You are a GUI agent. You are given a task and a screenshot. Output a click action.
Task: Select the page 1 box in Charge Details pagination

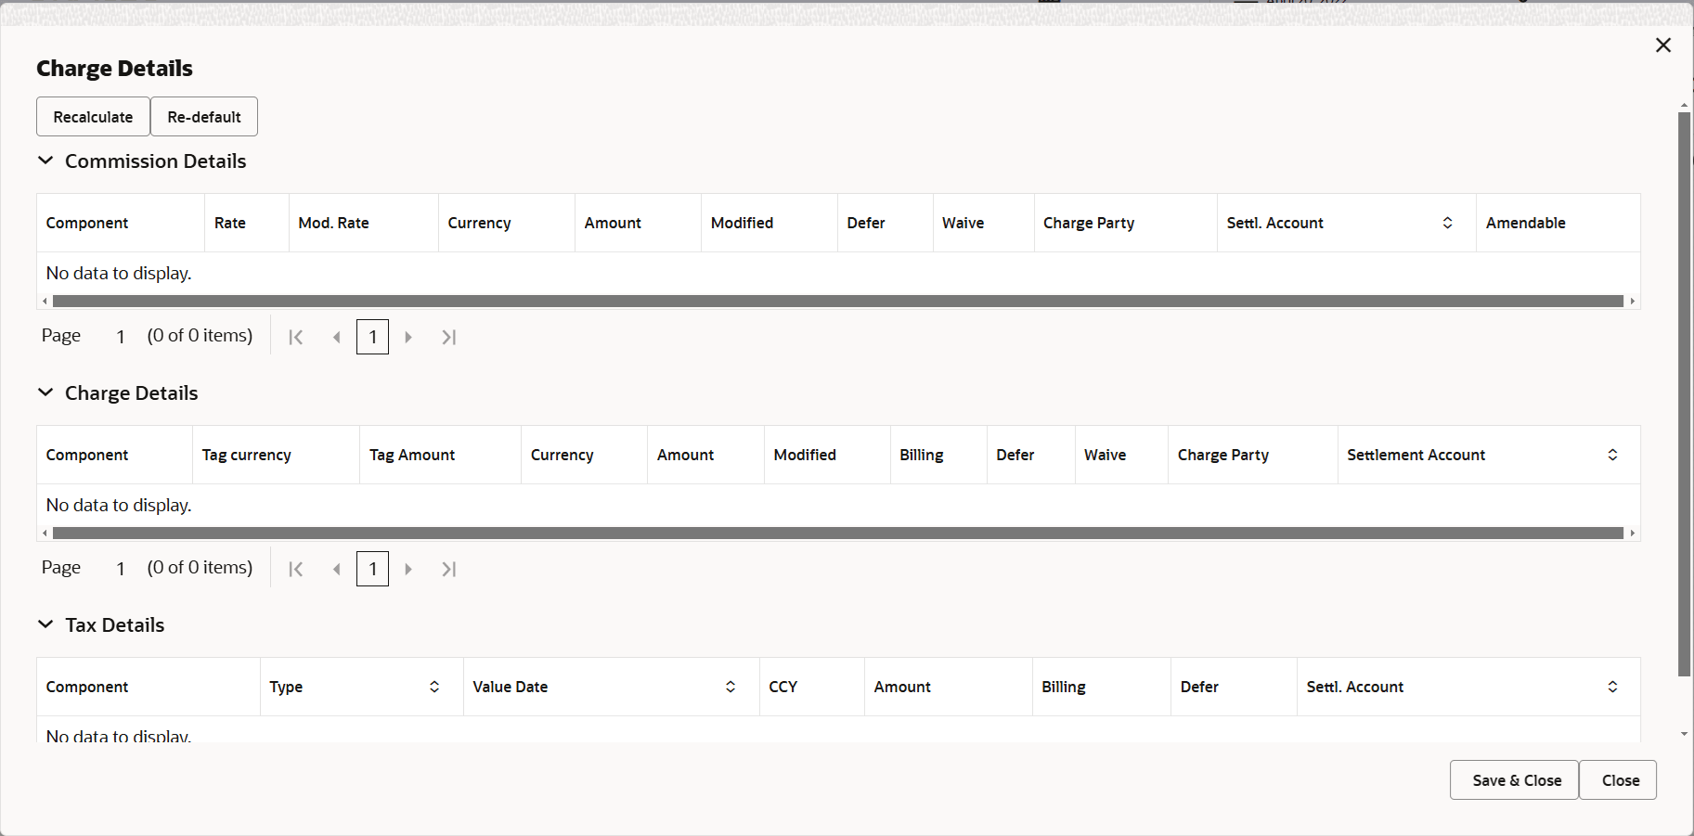[372, 568]
